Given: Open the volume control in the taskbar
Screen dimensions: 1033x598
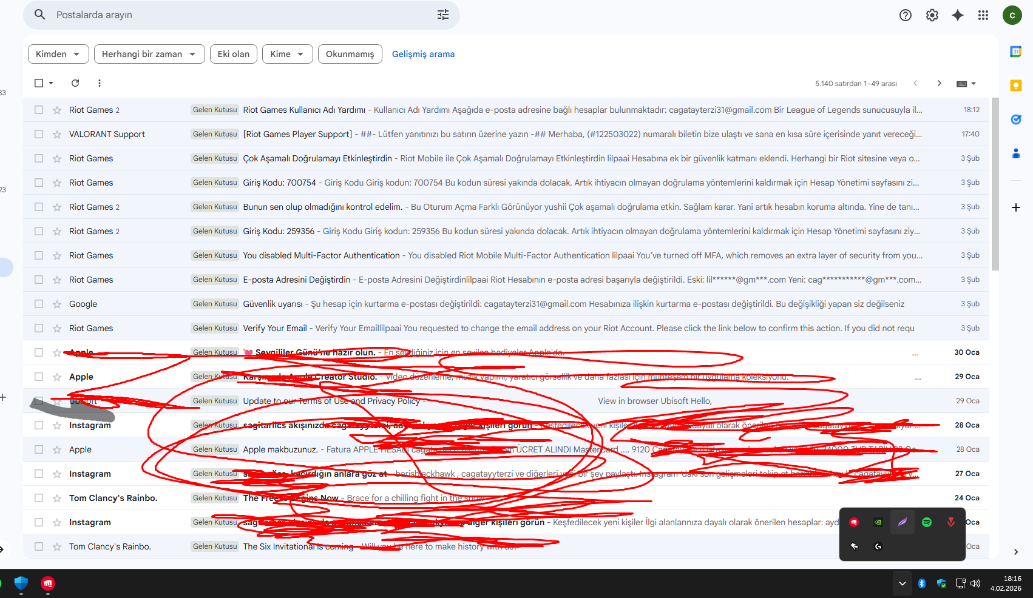Looking at the screenshot, I should click(x=975, y=583).
